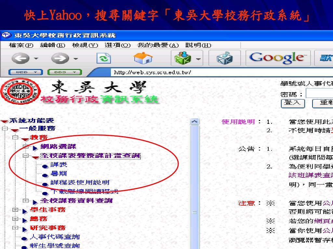Image resolution: width=333 pixels, height=249 pixels.
Task: Click the tree panel scroll-up arrow
Action: [x=194, y=122]
